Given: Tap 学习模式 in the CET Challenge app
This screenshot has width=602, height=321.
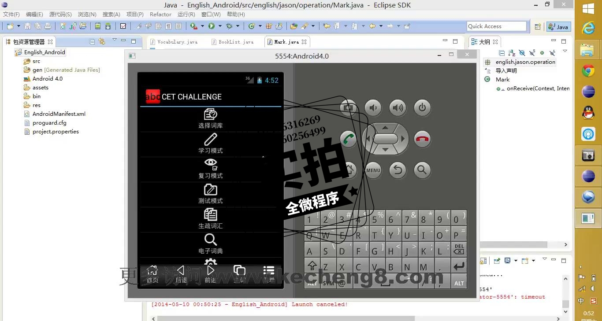Looking at the screenshot, I should (211, 145).
